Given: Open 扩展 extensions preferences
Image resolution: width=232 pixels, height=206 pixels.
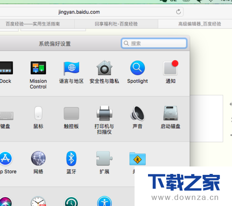Looking at the screenshot, I should [x=104, y=159].
